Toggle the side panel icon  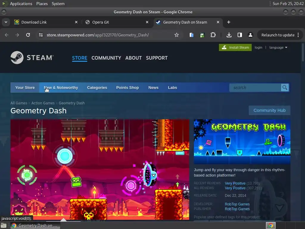[240, 35]
